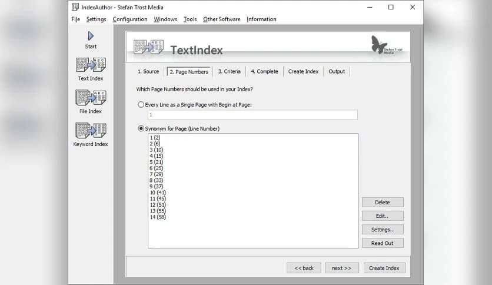This screenshot has height=285, width=492.
Task: Select 'Synonym for Page (Line Number)' radio
Action: click(141, 128)
